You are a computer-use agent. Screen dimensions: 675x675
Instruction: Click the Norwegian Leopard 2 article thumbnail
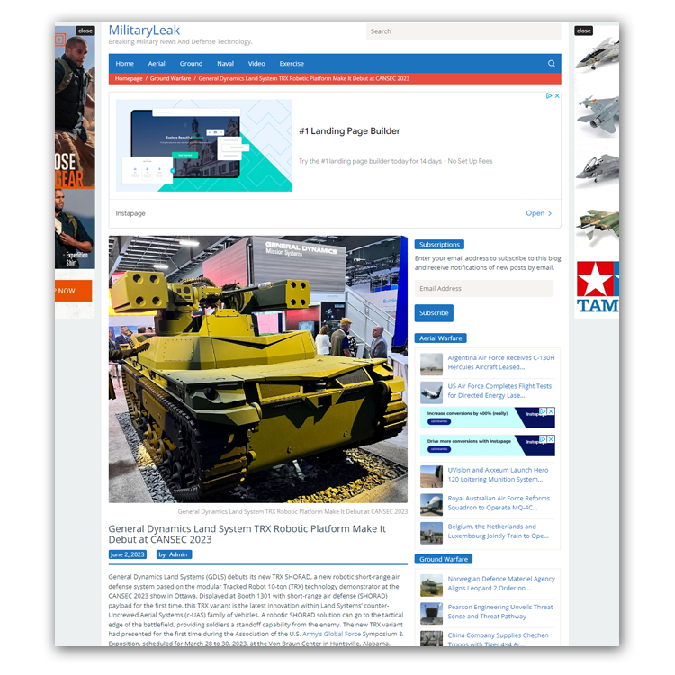click(431, 585)
